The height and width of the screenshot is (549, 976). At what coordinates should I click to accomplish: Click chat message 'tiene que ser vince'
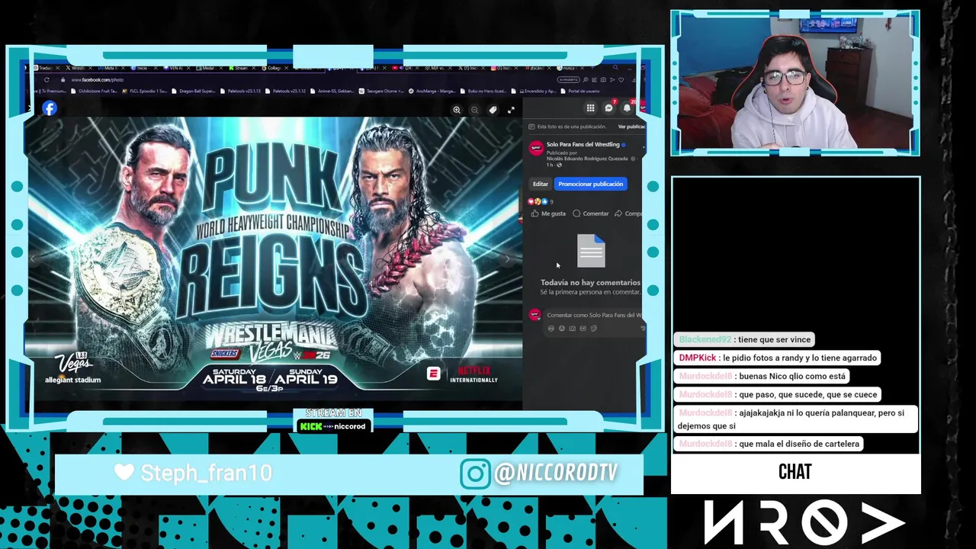[746, 339]
